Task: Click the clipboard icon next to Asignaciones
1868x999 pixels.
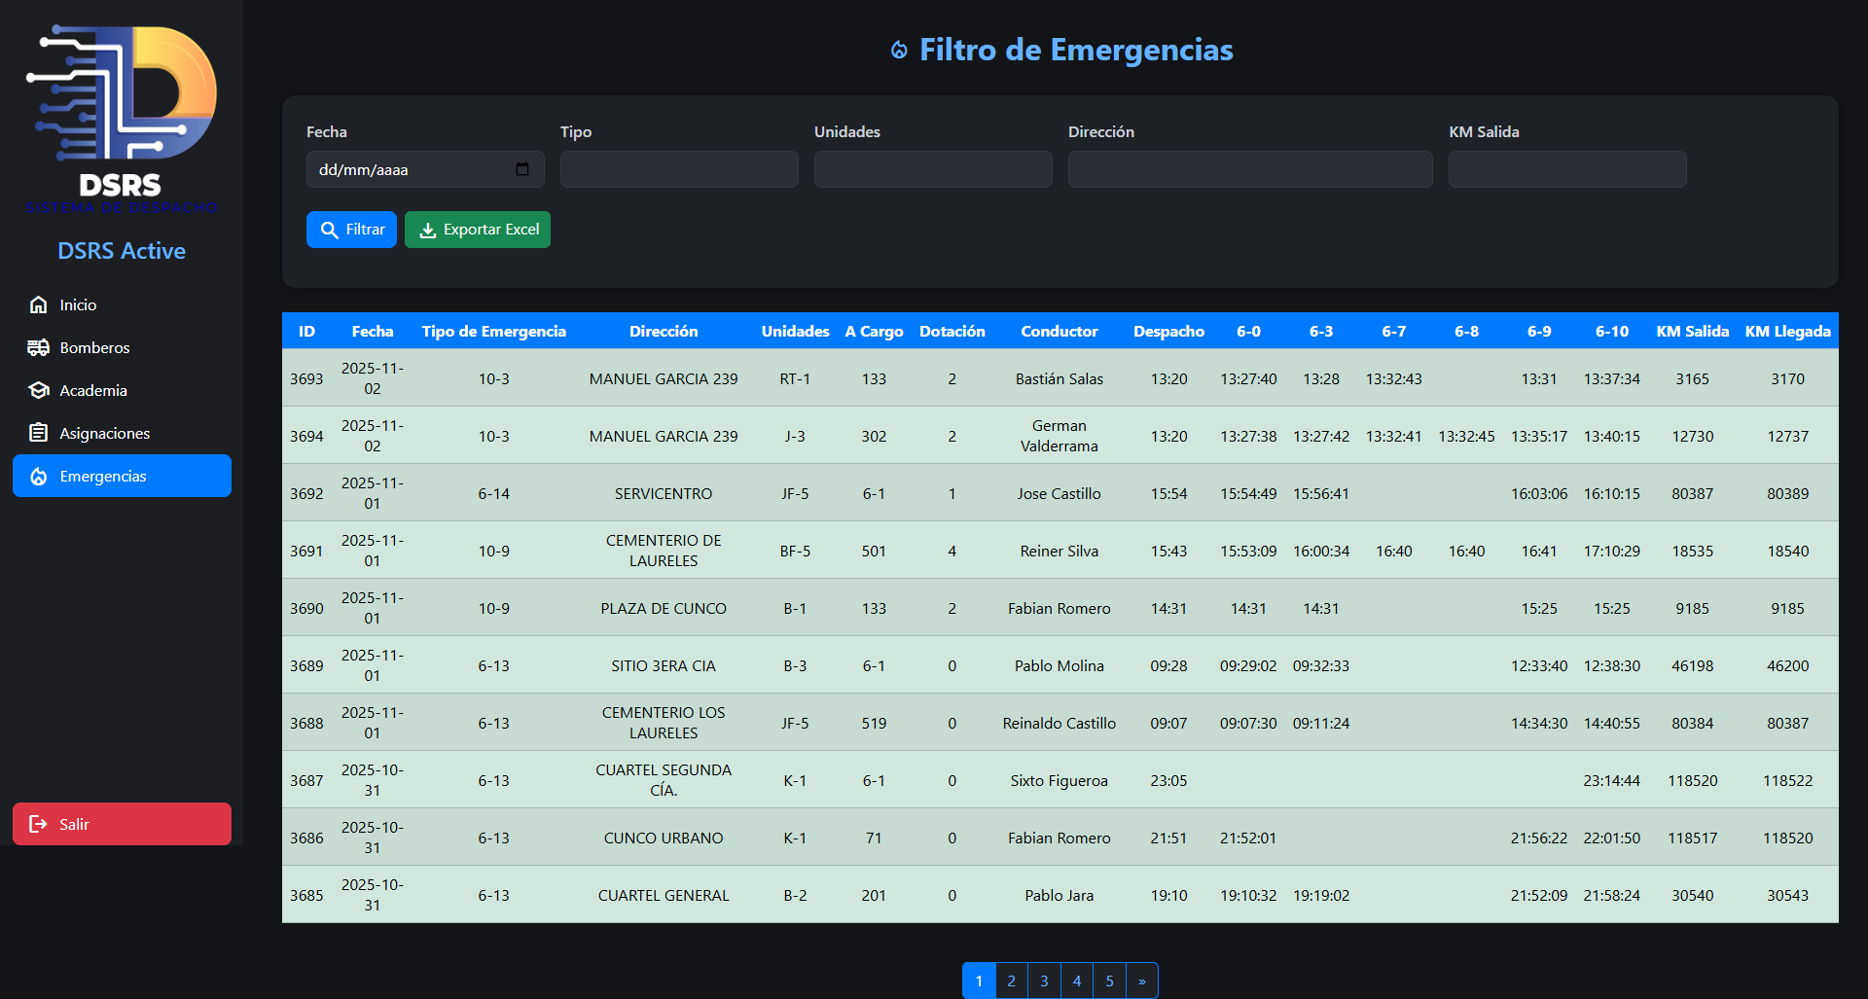Action: 37,432
